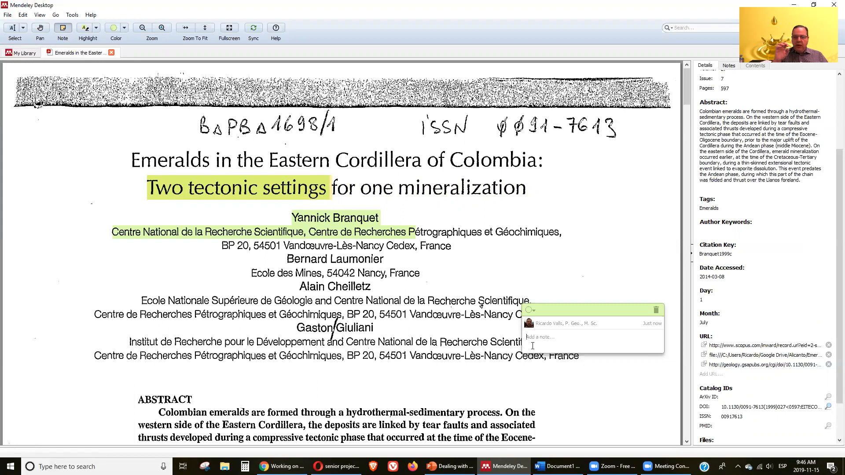Open the Help toolbar button
This screenshot has height=475, width=845.
(276, 28)
